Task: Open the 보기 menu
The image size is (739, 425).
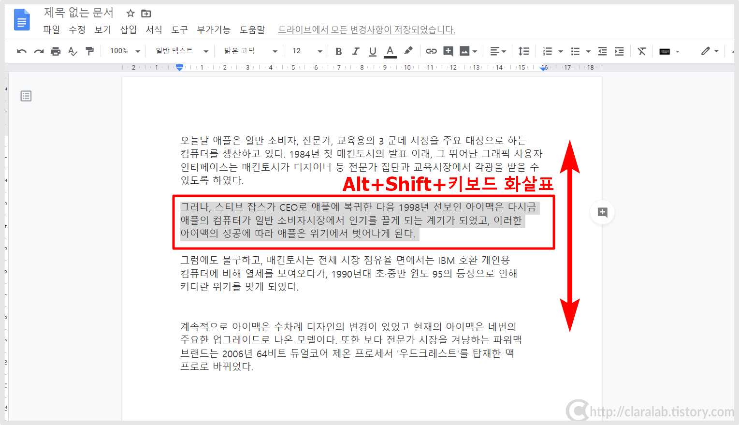Action: (103, 29)
